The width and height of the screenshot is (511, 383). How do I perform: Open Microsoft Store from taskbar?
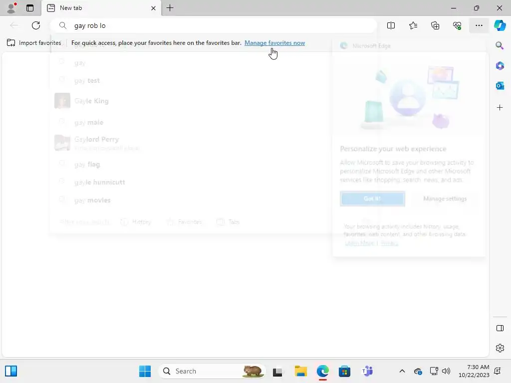tap(344, 371)
